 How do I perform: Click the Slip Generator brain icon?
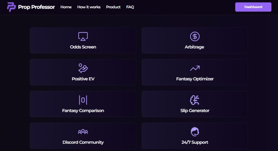click(x=195, y=100)
